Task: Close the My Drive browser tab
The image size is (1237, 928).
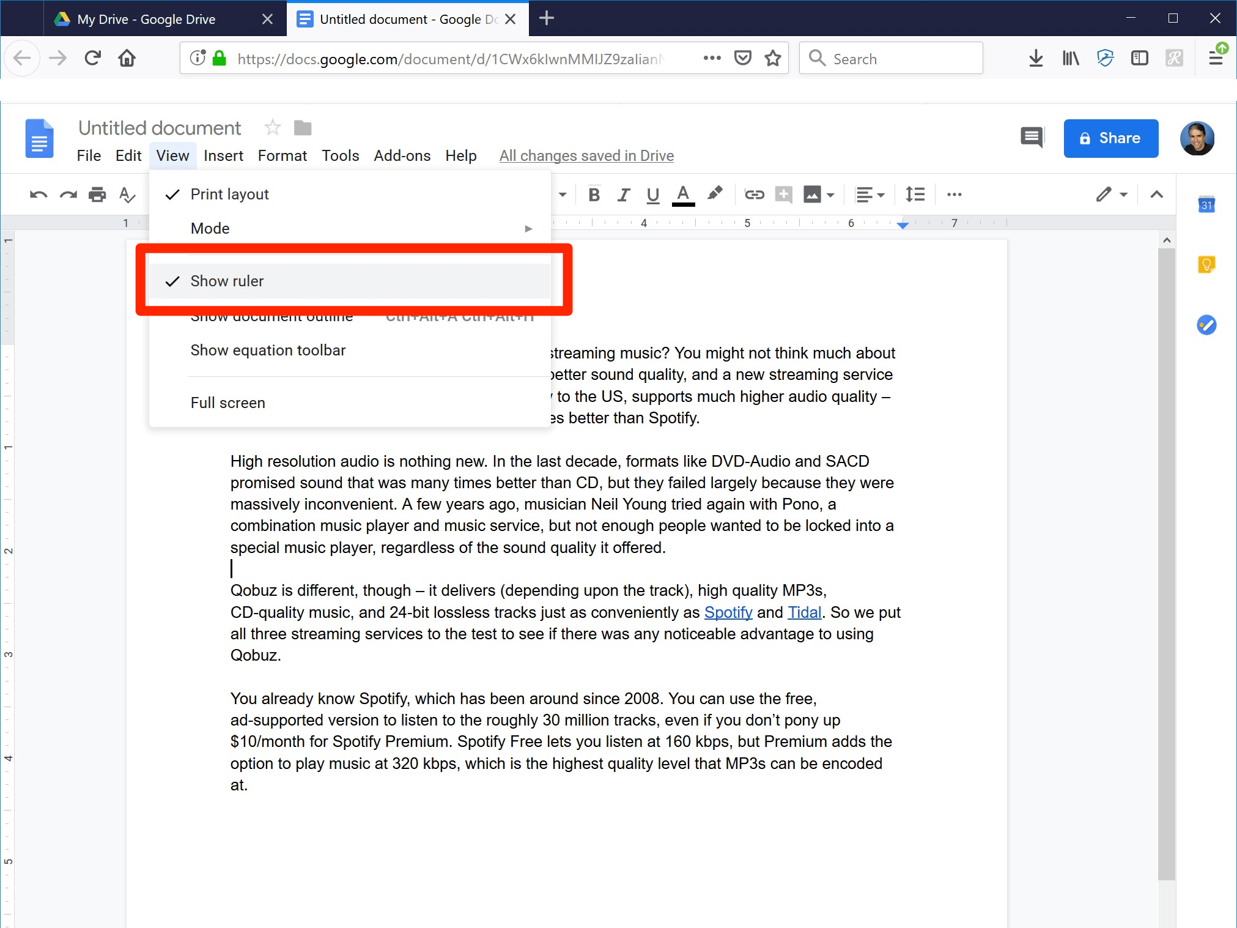Action: [x=267, y=19]
